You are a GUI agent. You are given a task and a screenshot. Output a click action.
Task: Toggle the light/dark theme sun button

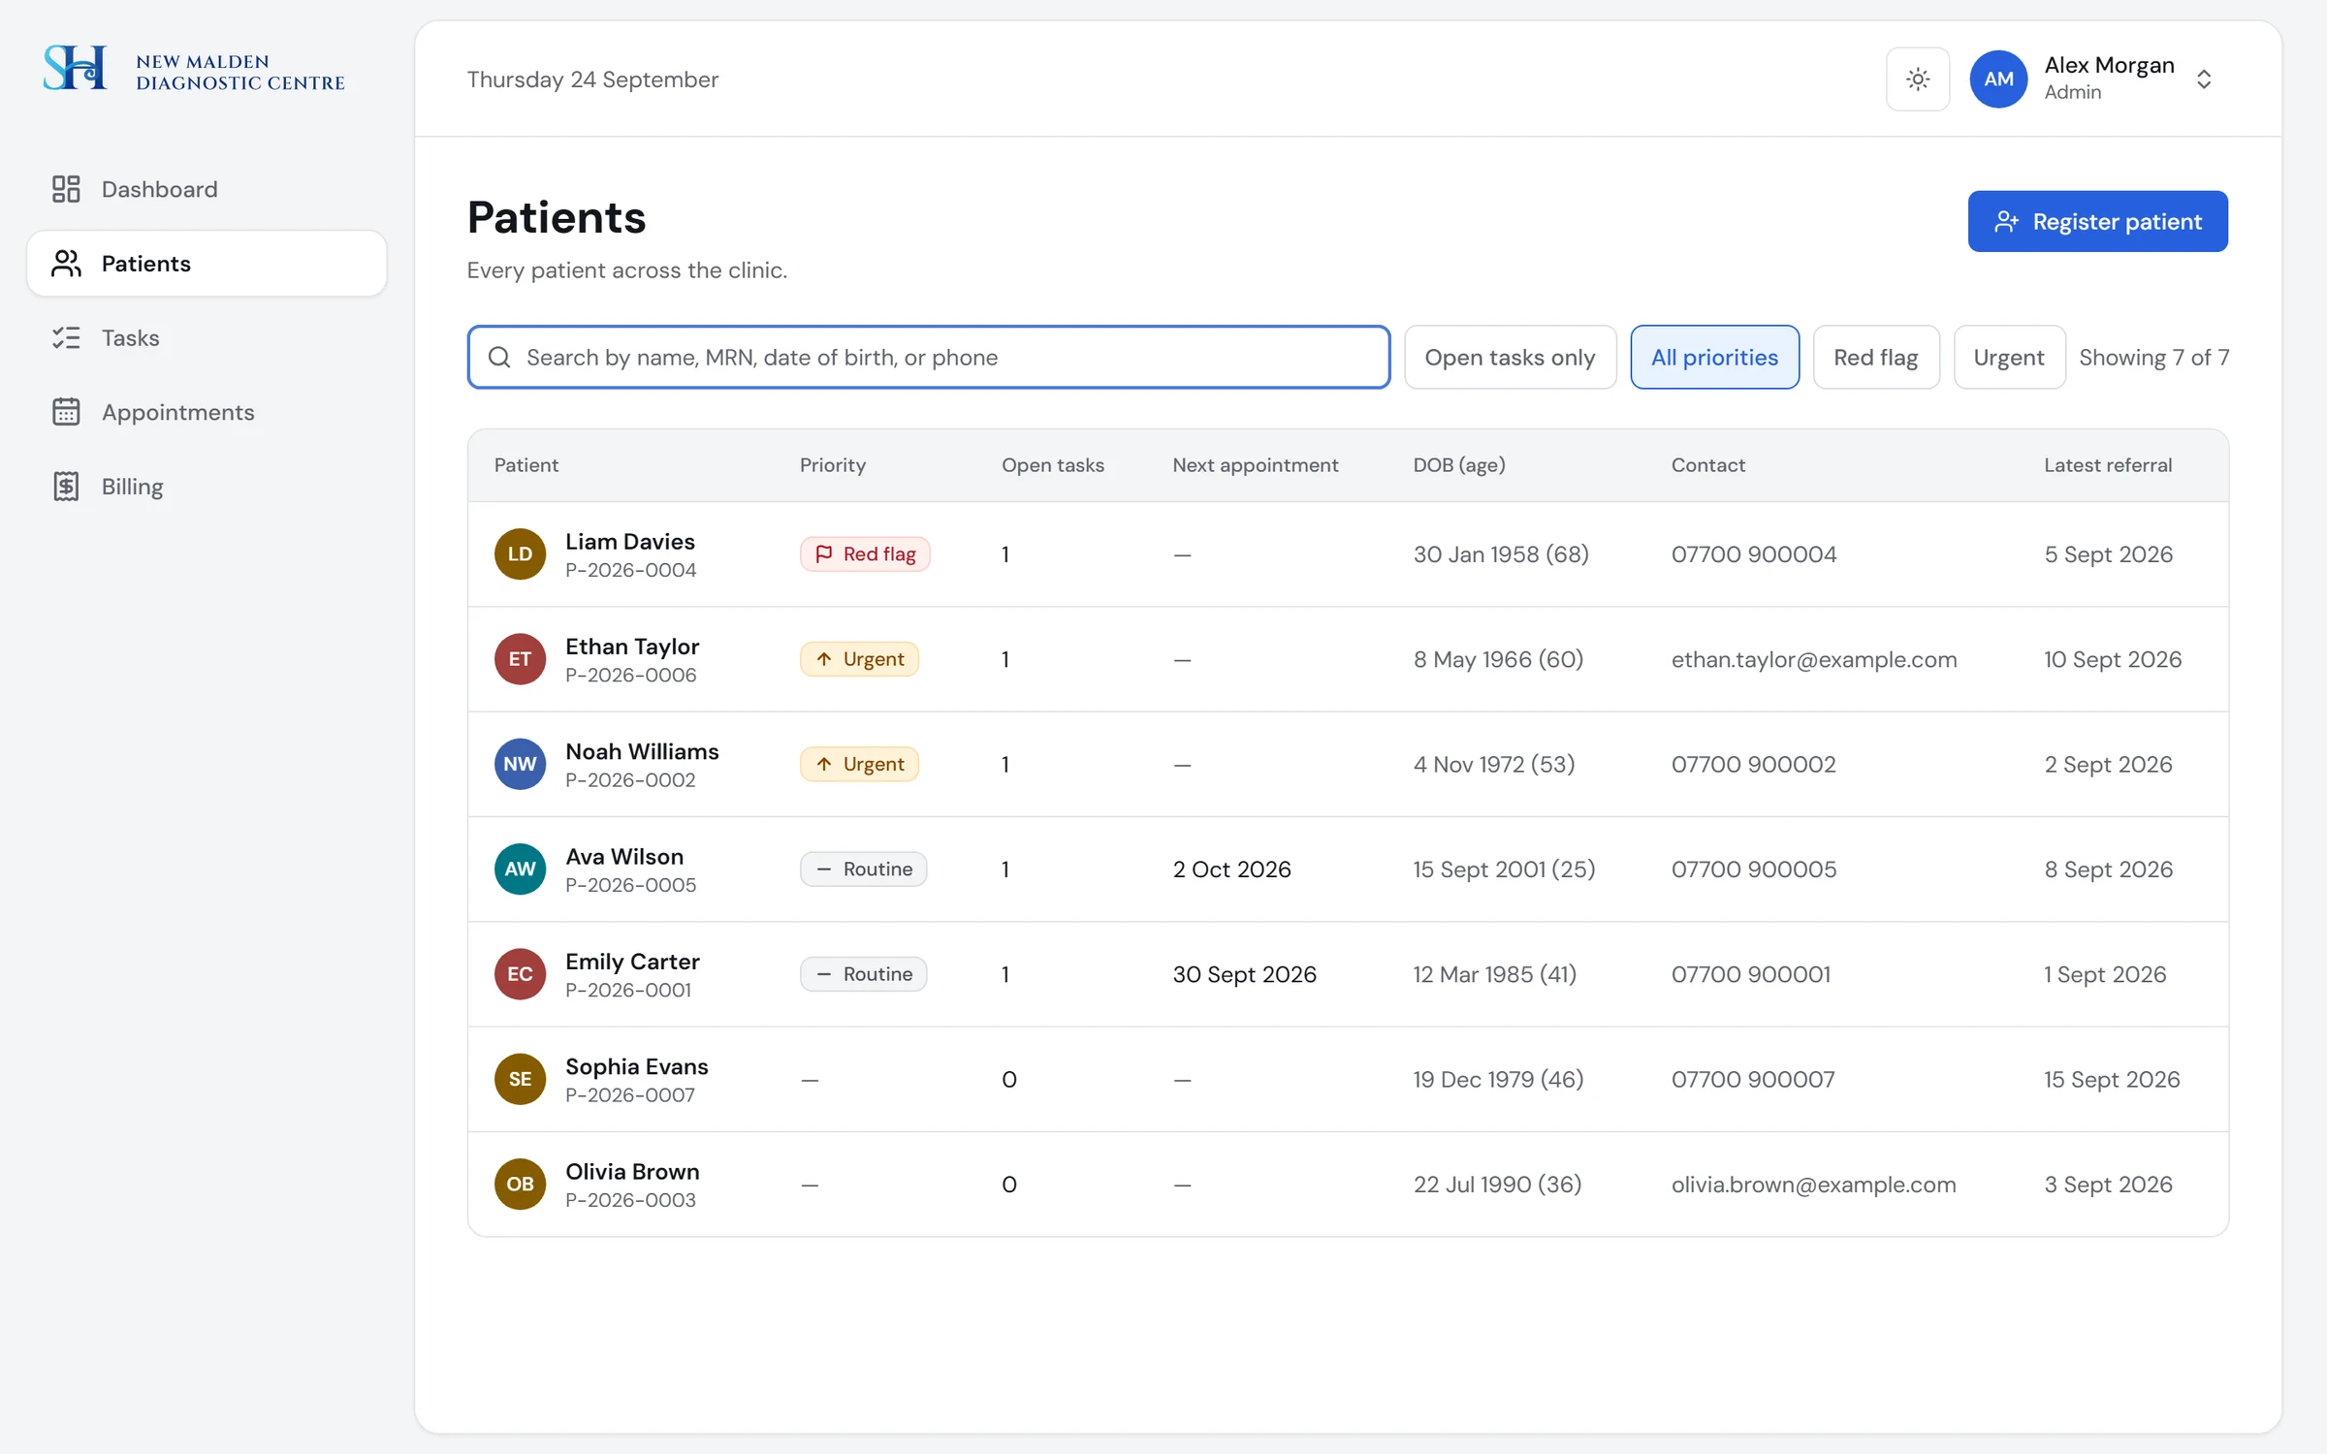pos(1917,79)
